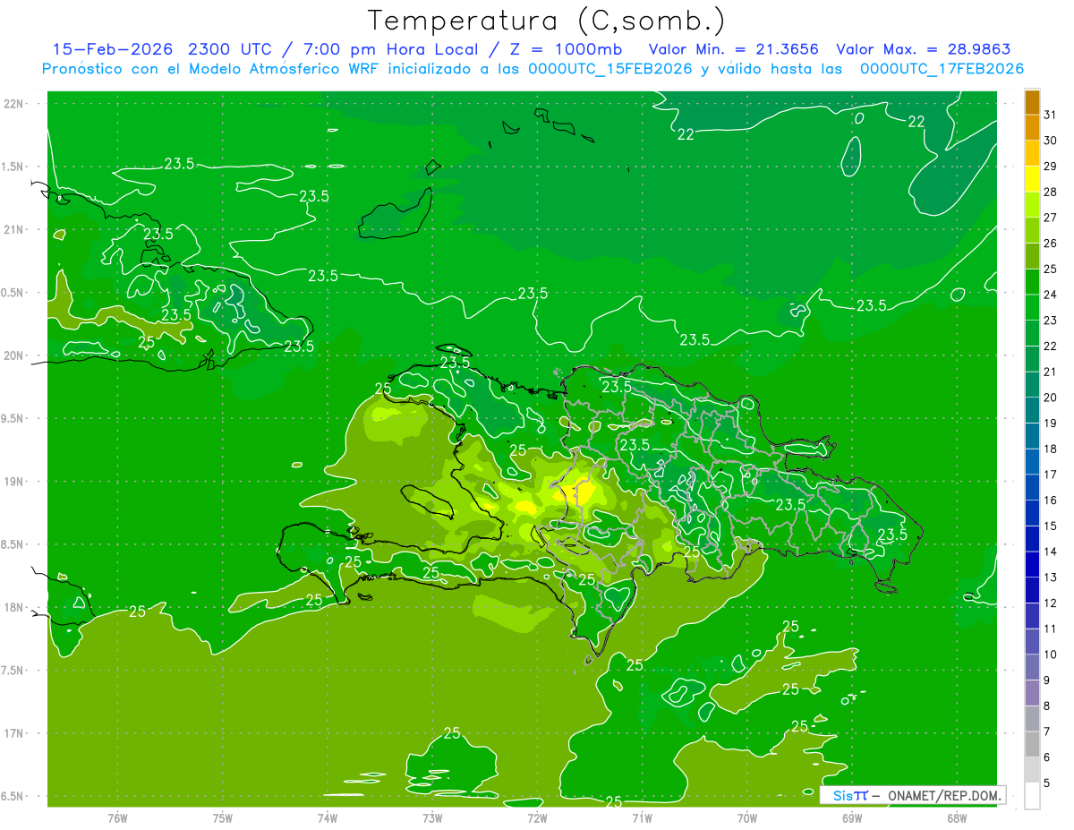Viewport: 1074px width, 830px height.
Task: Click the color scale label 20
Action: click(1051, 398)
